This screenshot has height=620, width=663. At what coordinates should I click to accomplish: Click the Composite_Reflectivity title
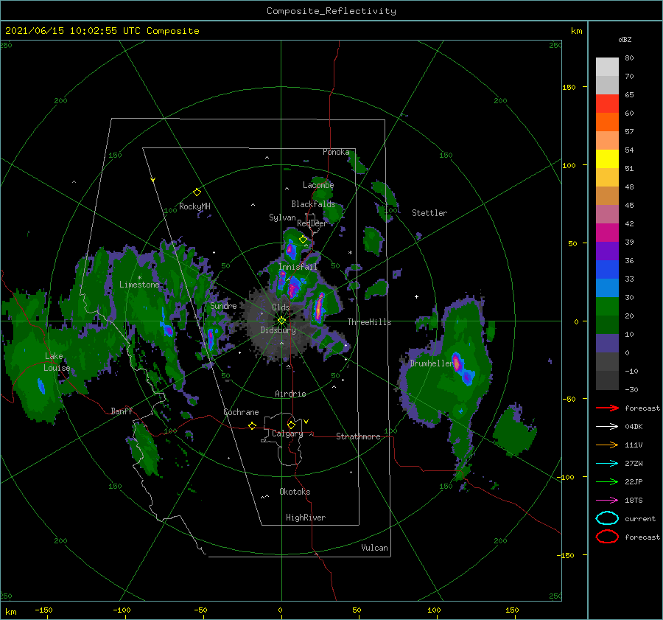331,11
